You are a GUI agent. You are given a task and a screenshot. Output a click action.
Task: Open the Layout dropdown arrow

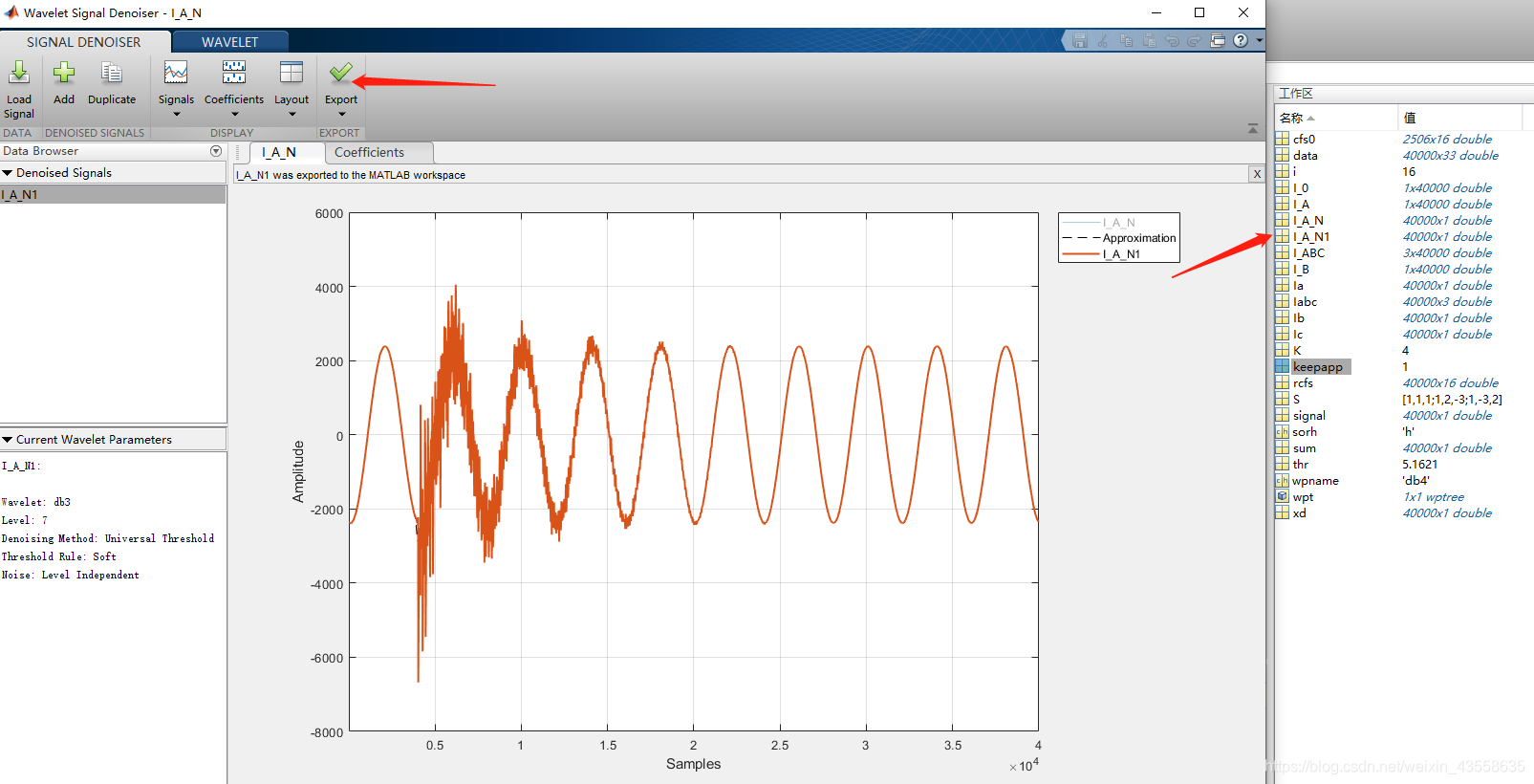[292, 115]
